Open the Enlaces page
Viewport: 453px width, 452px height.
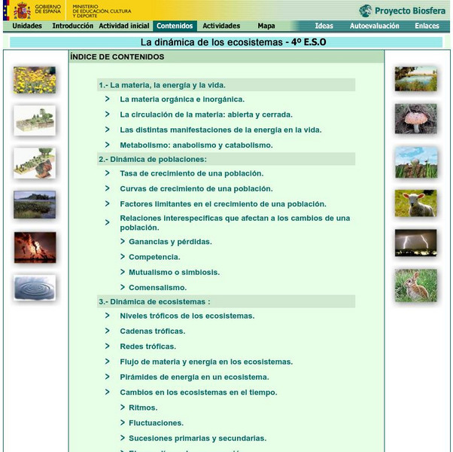[x=427, y=26]
